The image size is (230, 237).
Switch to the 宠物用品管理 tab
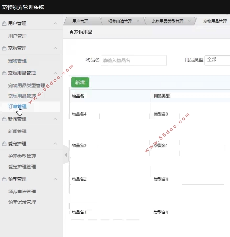215,21
